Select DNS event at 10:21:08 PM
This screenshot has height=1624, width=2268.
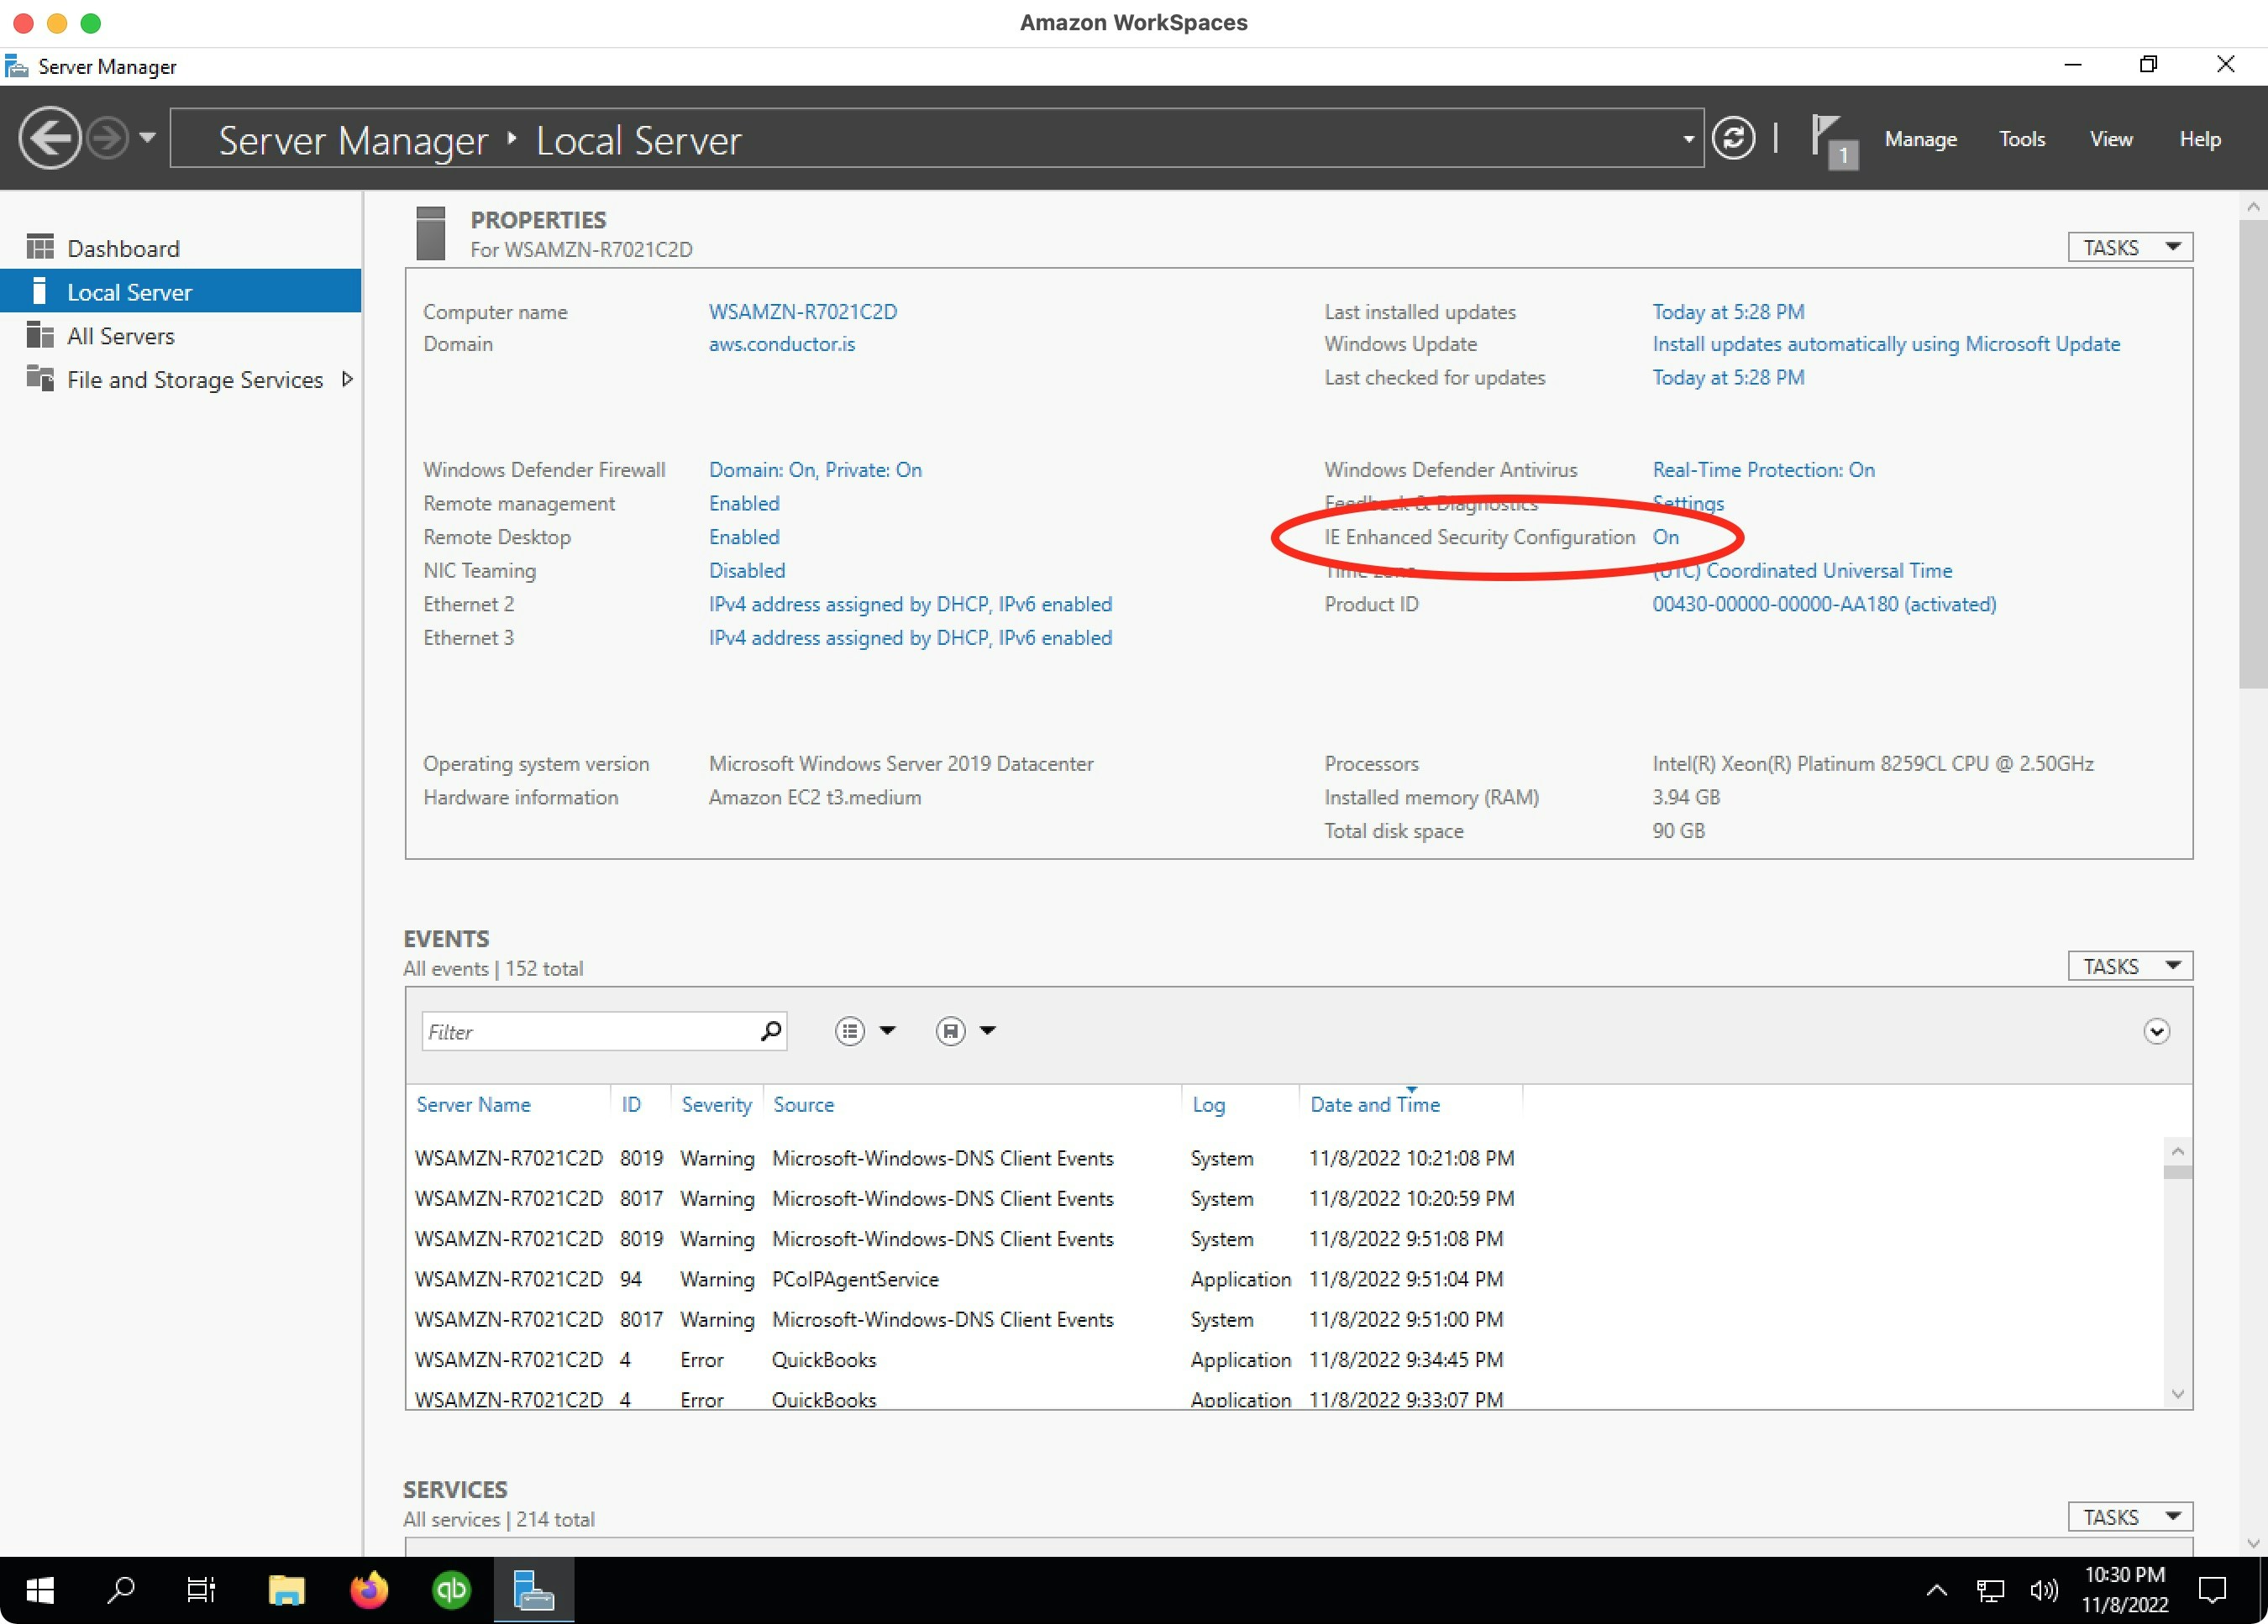(1285, 1158)
